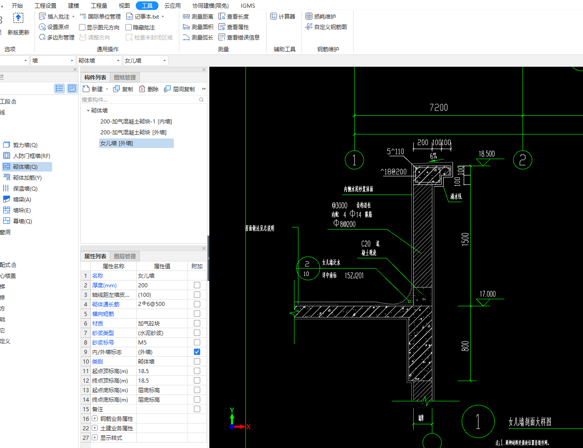The image size is (583, 448).
Task: Open the 计算器 calculator
Action: coord(283,16)
